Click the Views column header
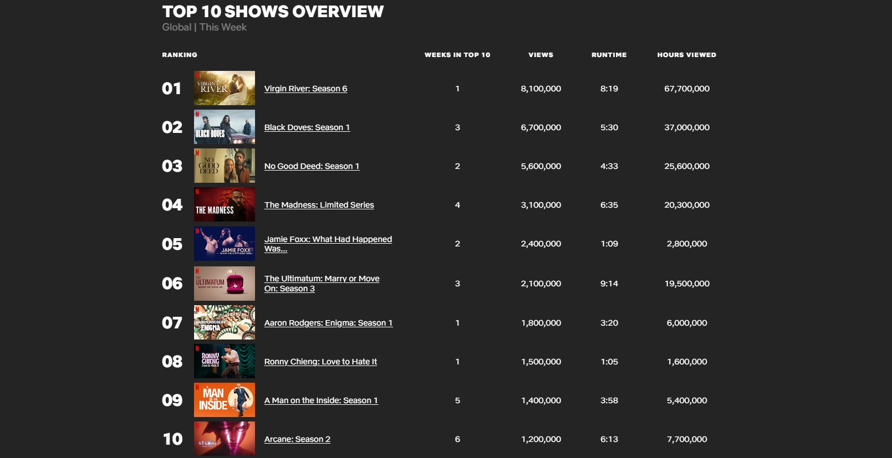892x458 pixels. tap(541, 55)
